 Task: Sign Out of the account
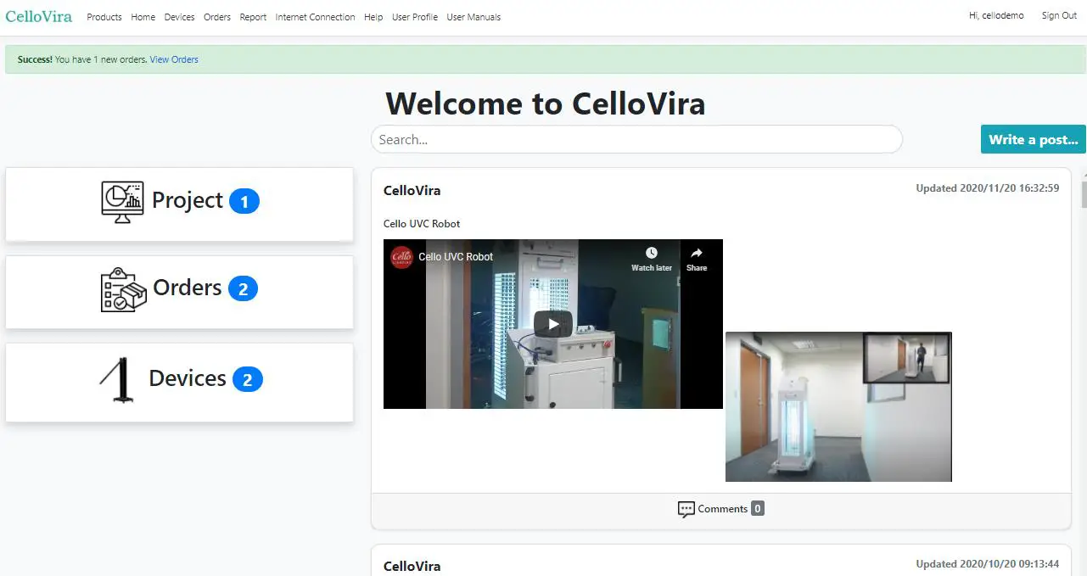(1058, 15)
